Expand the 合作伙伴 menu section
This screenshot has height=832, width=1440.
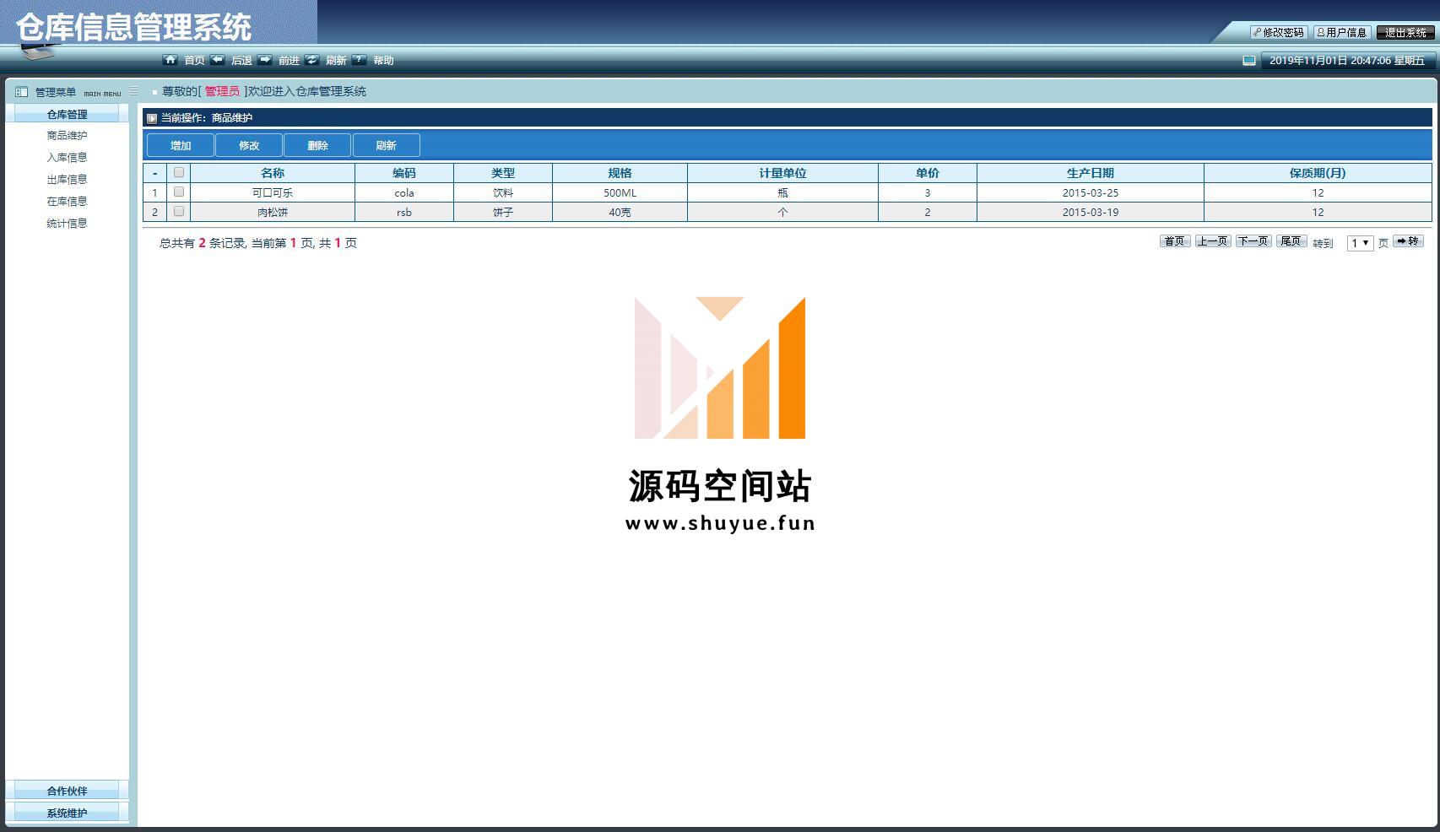(68, 791)
